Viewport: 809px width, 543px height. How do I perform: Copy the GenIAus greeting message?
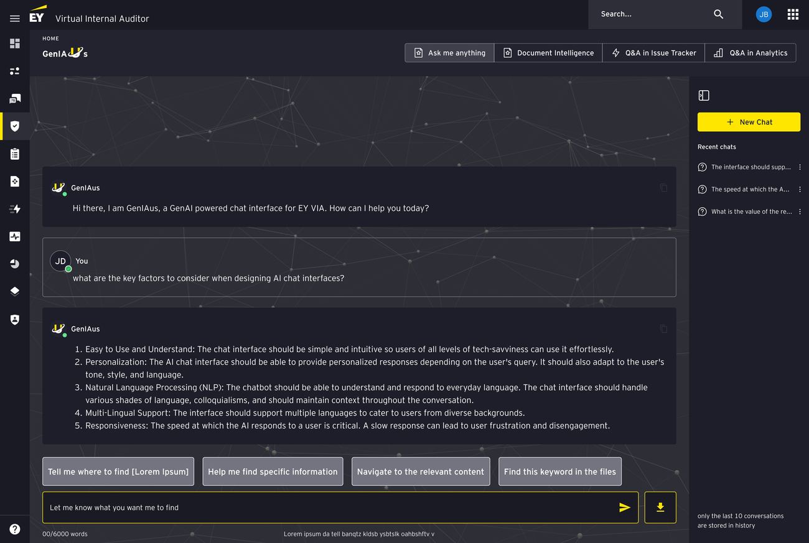click(x=663, y=187)
